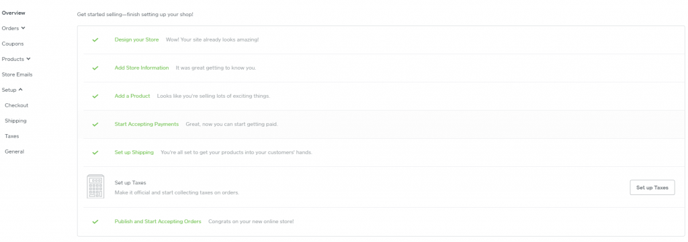Follow the Start Accepting Payments link
The width and height of the screenshot is (688, 242).
point(146,124)
